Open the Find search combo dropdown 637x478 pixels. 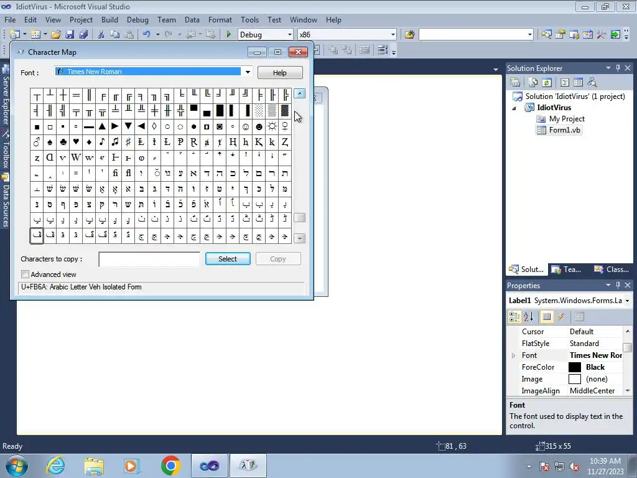click(x=529, y=35)
